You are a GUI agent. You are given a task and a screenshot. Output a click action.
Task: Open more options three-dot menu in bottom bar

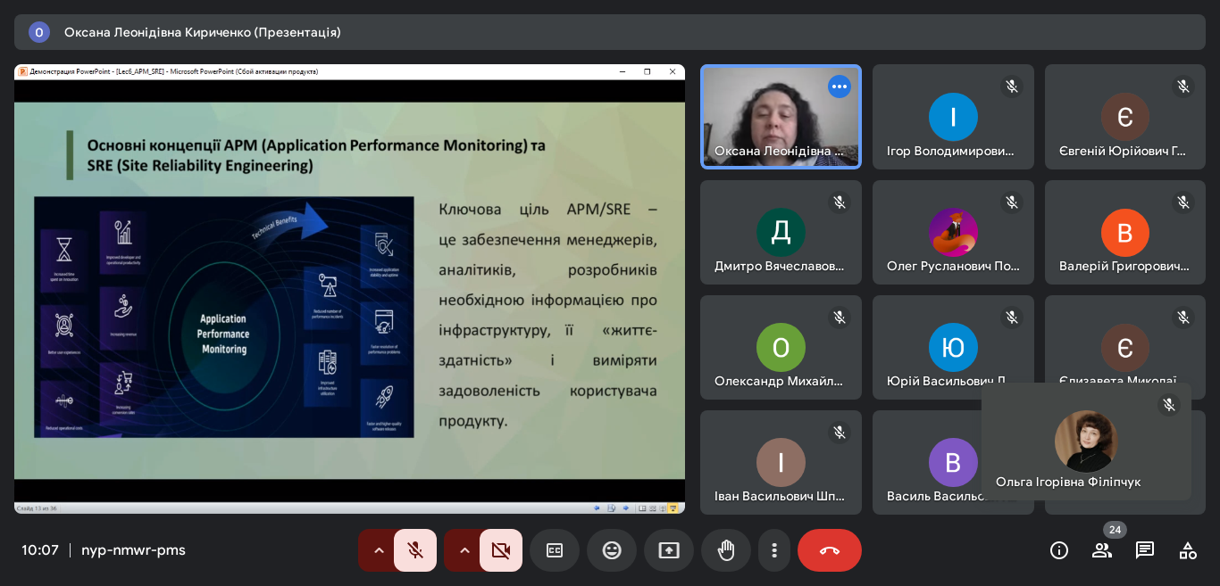coord(774,550)
